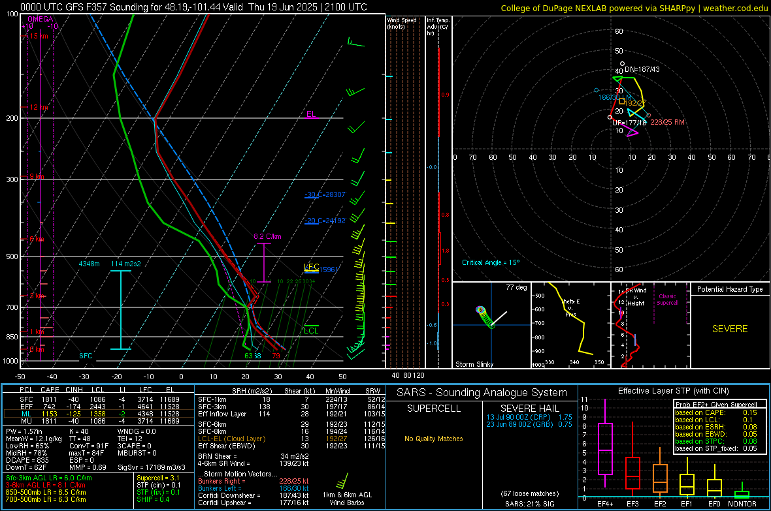Viewport: 771px width, 511px height.
Task: Select the -30 C=28307' height label
Action: (x=325, y=194)
